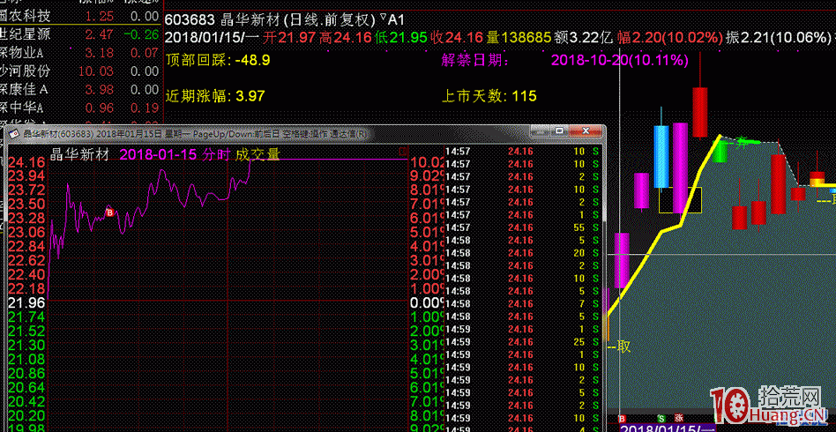This screenshot has height=432, width=836.
Task: Click 成交量 label in the intraday chart title
Action: 258,154
